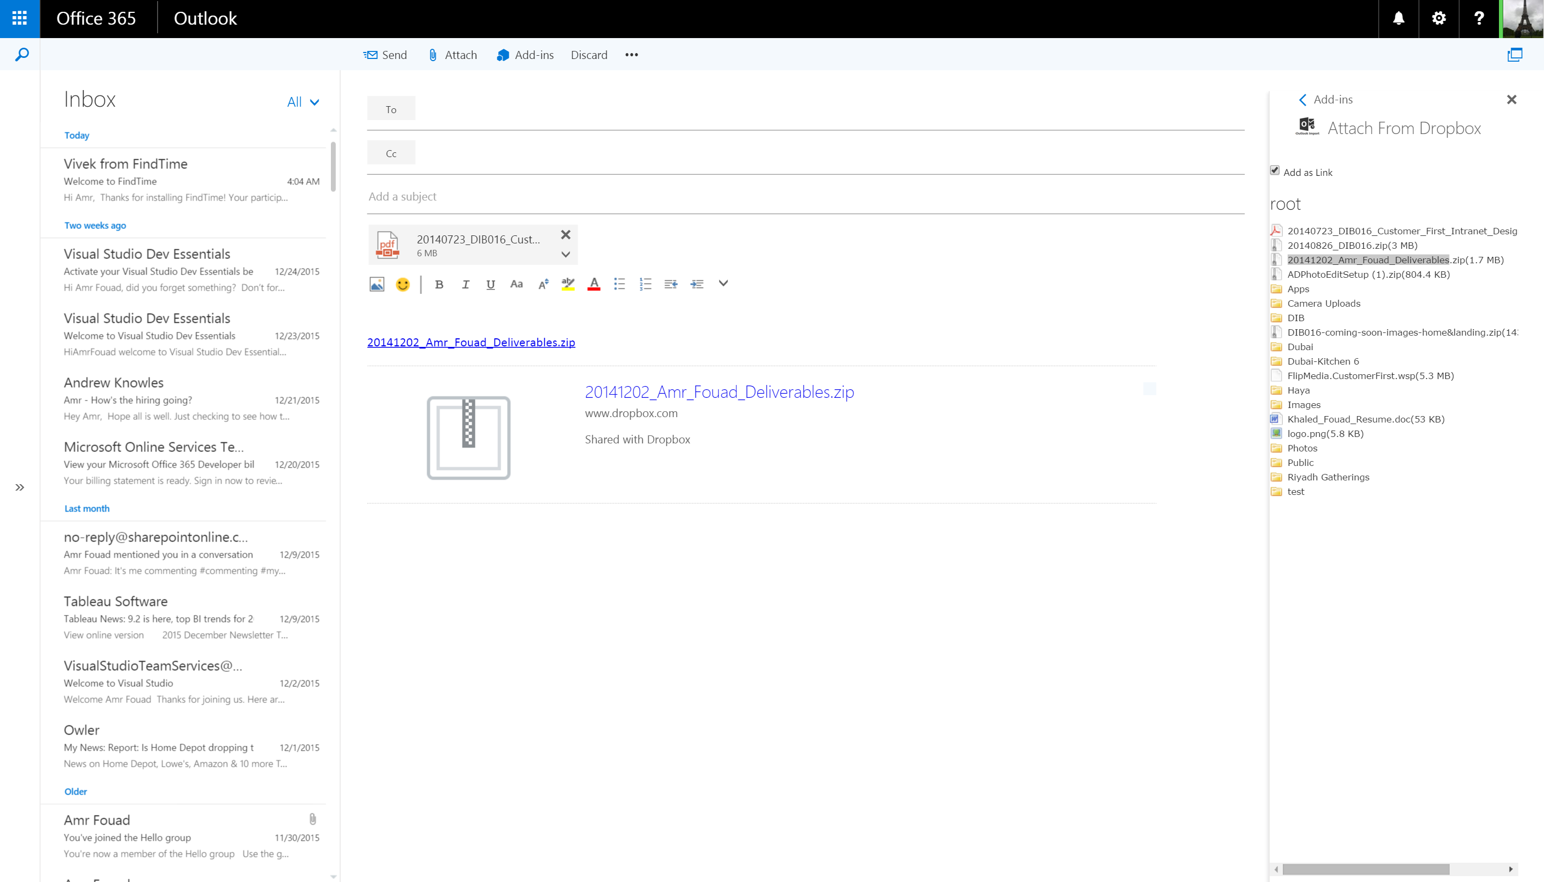Expand the folder pane double chevron
The image size is (1544, 882).
pos(20,487)
